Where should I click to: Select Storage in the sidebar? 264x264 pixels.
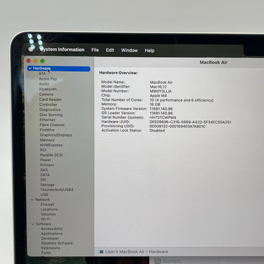48,185
